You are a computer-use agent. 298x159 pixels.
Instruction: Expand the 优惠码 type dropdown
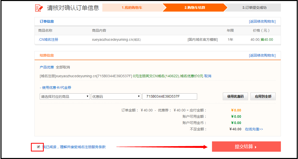116,97
